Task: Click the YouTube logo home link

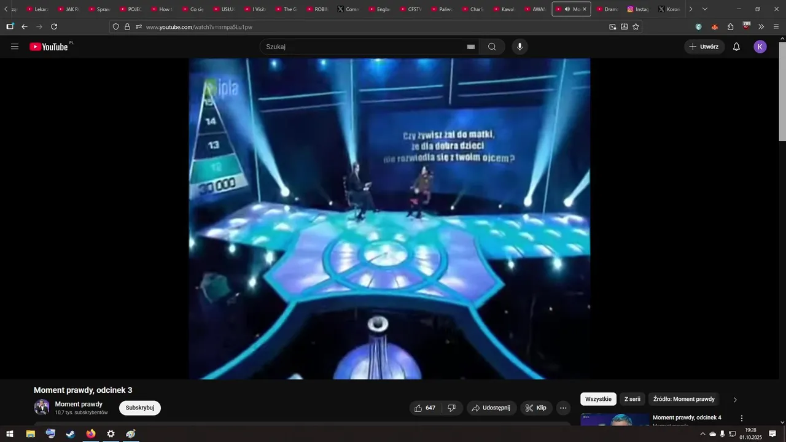Action: point(49,47)
